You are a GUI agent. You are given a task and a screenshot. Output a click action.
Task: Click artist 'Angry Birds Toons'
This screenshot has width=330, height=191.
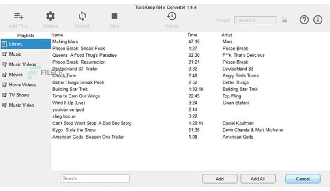coord(240,75)
